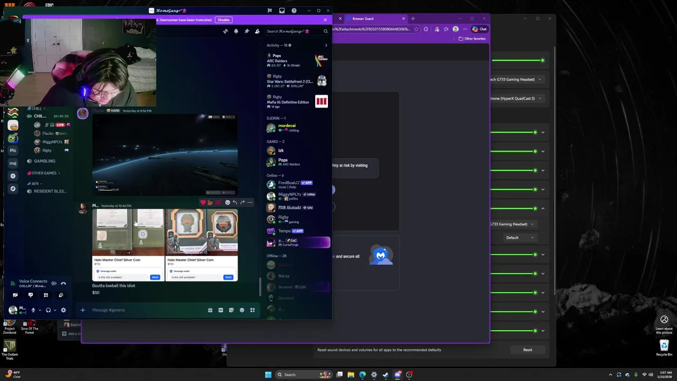Click Add Reaction smiley on hovered message
The image size is (677, 381).
click(x=227, y=202)
